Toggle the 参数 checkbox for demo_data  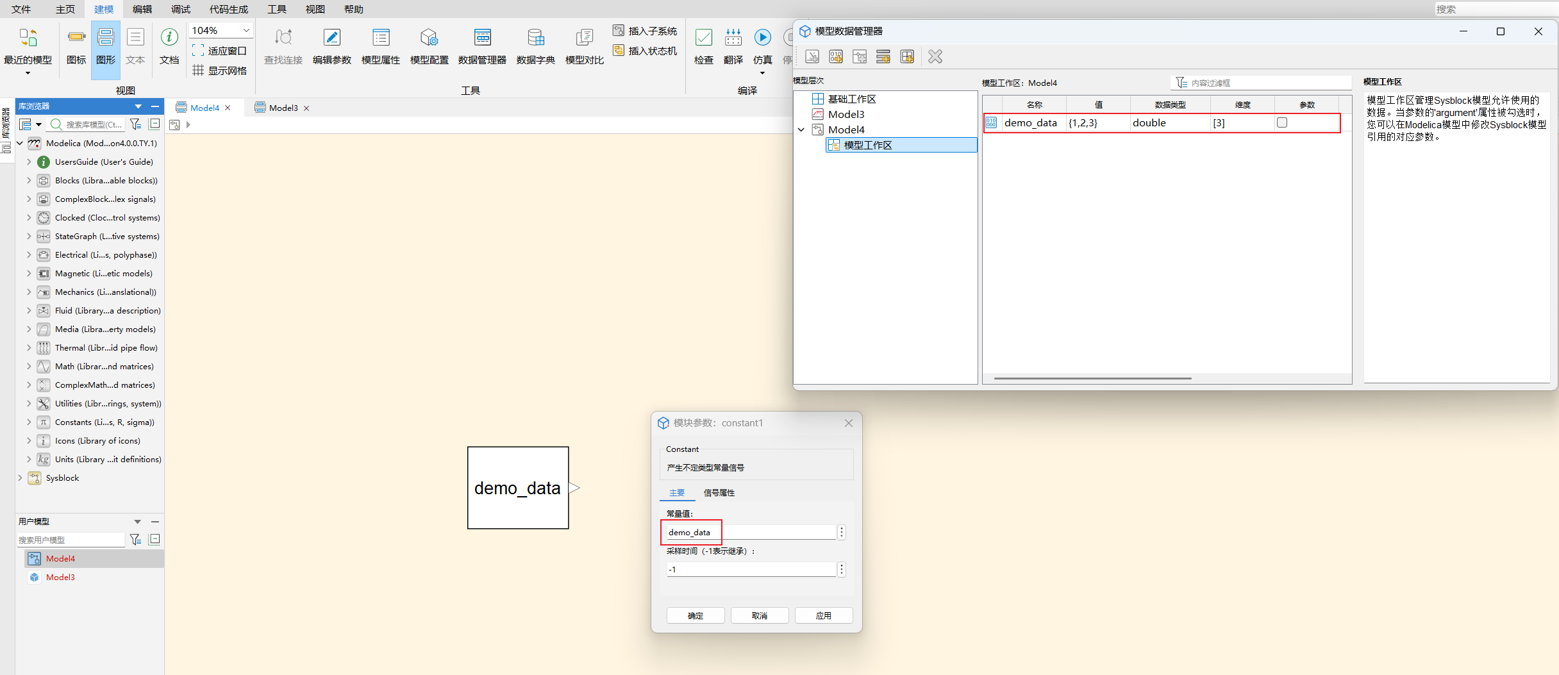click(1282, 122)
